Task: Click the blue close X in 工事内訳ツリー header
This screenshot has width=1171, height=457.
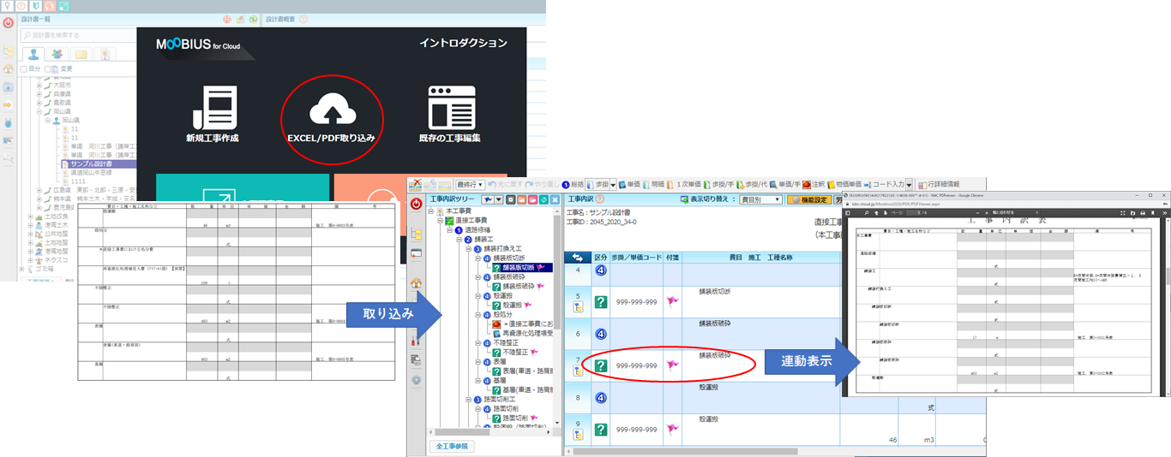Action: (x=555, y=199)
